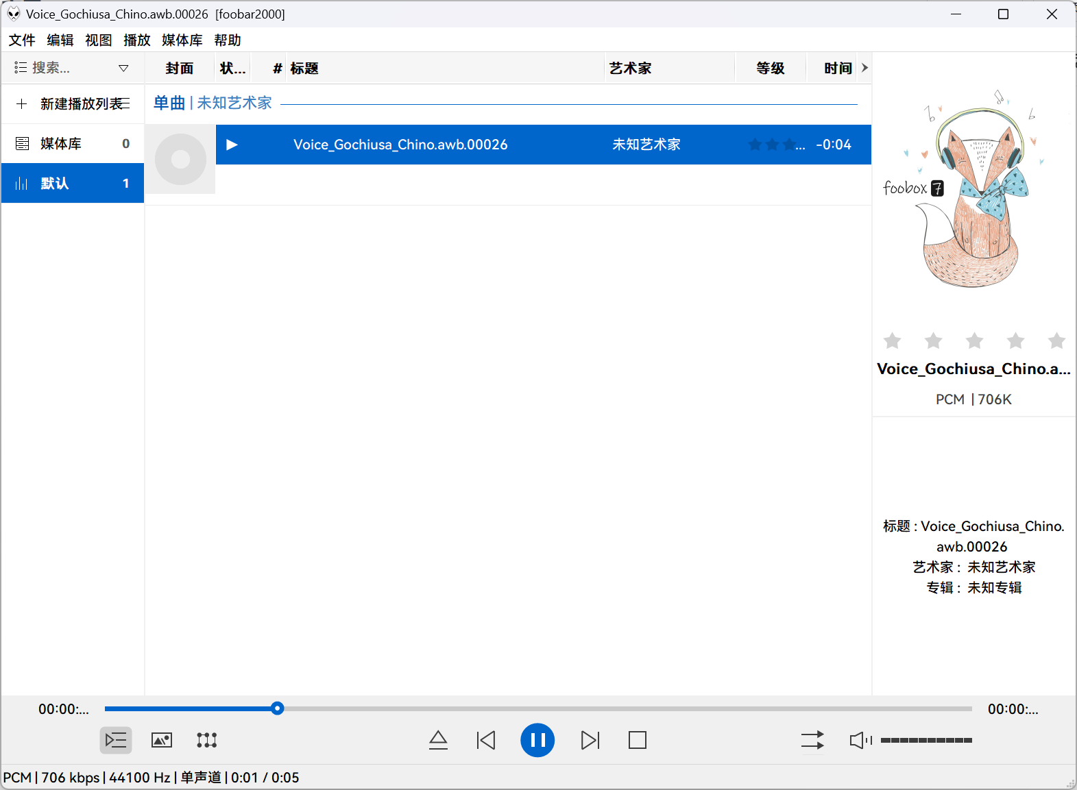Rate two stars in the side panel

[934, 341]
